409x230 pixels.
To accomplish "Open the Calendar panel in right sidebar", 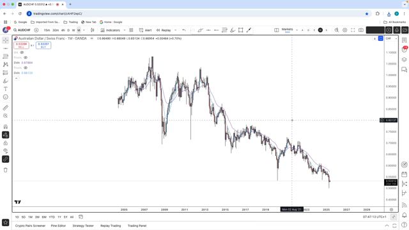I will (404, 174).
